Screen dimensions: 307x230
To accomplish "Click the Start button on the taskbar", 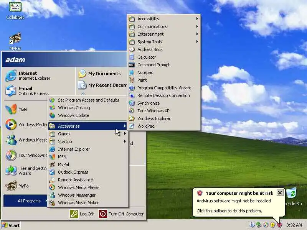I will tap(11, 225).
